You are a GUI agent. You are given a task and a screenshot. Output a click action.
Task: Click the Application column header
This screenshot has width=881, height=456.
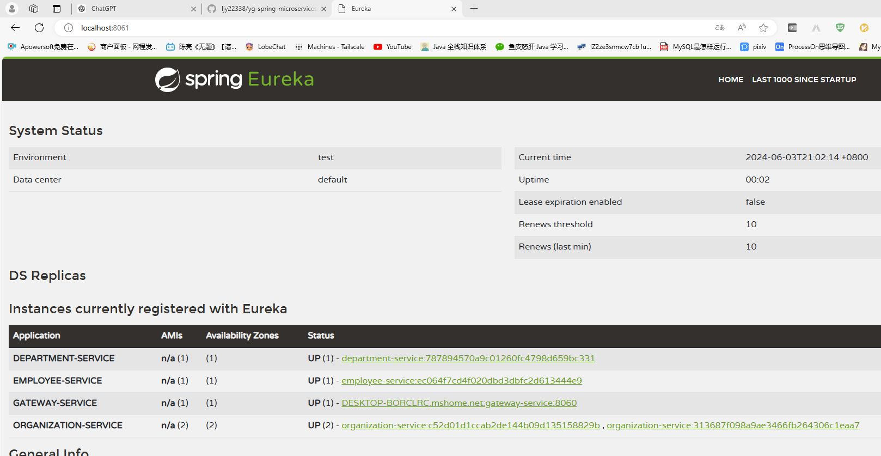pos(36,336)
